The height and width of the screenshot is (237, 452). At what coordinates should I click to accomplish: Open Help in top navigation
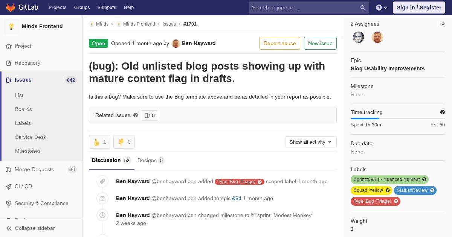(x=129, y=8)
